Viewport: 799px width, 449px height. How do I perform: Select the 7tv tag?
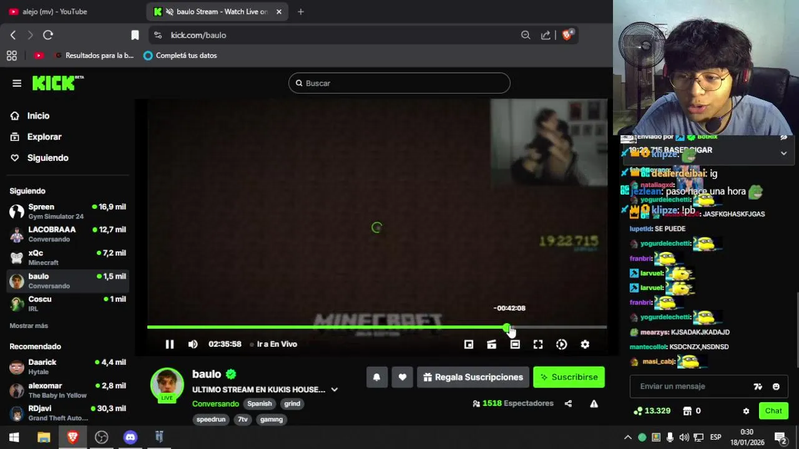coord(243,420)
